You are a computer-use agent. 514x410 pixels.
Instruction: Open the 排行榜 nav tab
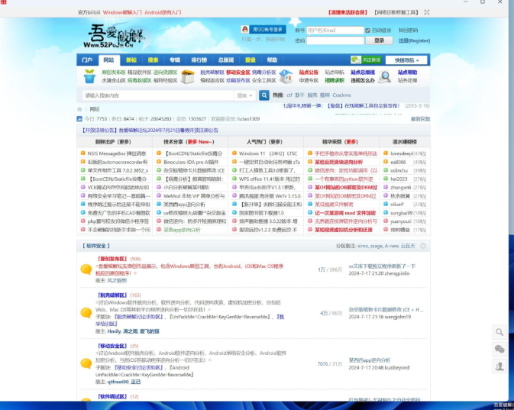pos(199,60)
